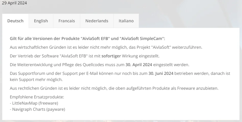The height and width of the screenshot is (122, 242).
Task: Open the Francais tab
Action: coord(67,21)
